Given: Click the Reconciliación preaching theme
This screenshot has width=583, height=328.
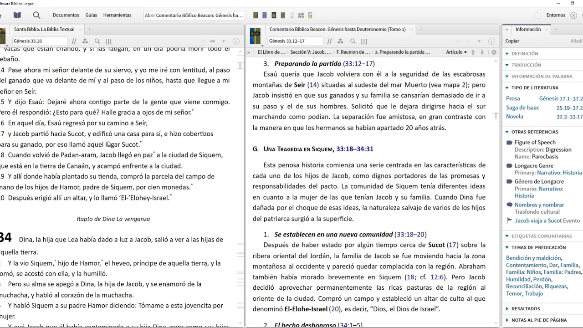Looking at the screenshot, I should click(524, 287).
